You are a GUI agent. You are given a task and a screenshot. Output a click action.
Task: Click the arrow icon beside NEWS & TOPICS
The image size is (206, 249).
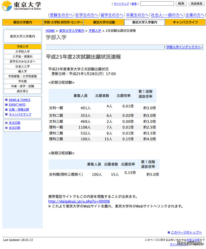pos(6,100)
